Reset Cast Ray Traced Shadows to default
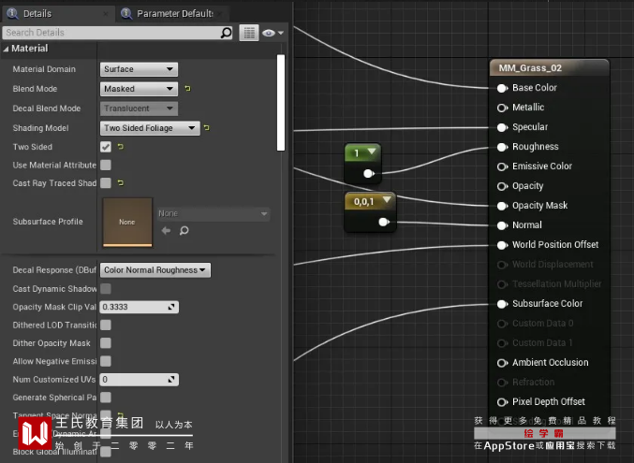The width and height of the screenshot is (634, 463). coord(121,183)
